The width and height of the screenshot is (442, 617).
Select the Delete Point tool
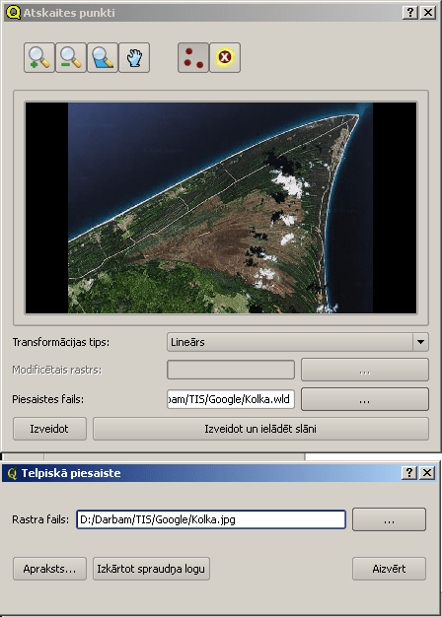pos(225,58)
